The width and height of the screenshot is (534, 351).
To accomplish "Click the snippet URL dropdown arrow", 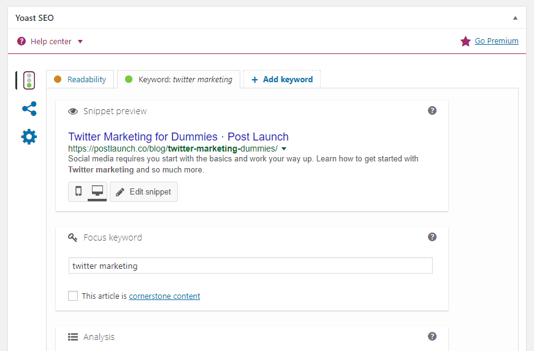I will coord(284,149).
